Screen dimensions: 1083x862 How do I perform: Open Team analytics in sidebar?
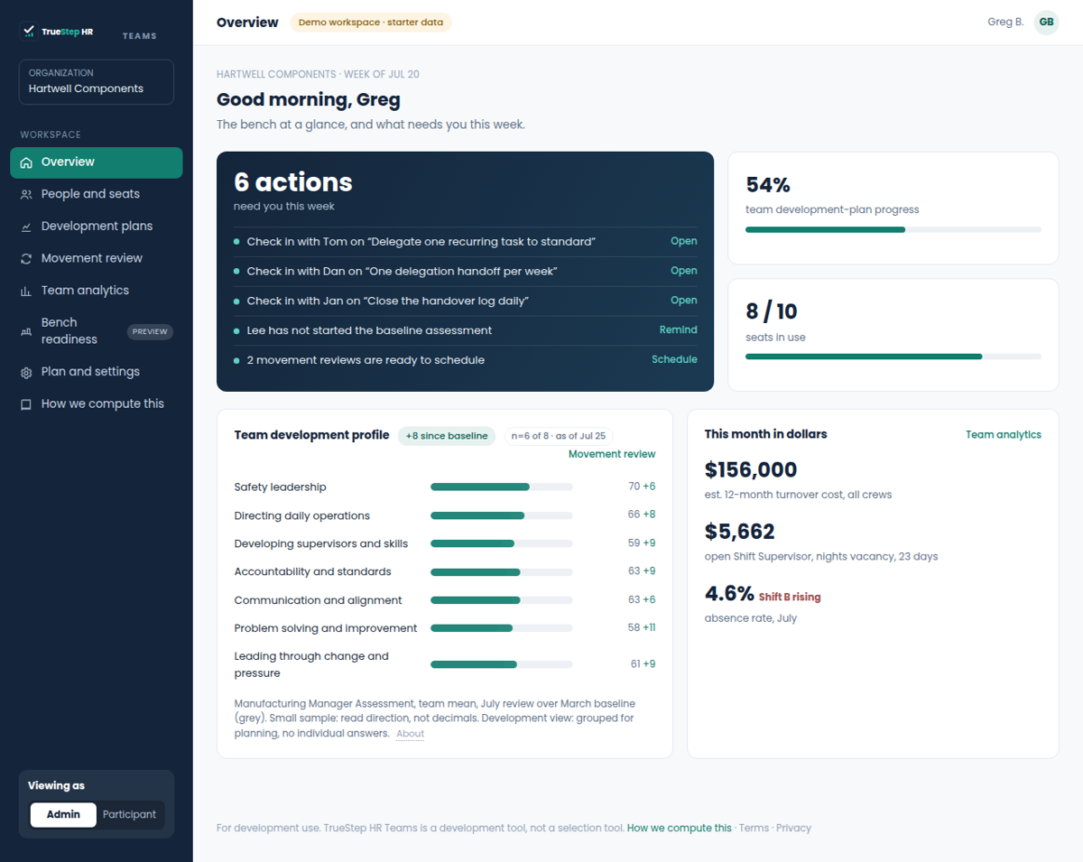pyautogui.click(x=97, y=291)
